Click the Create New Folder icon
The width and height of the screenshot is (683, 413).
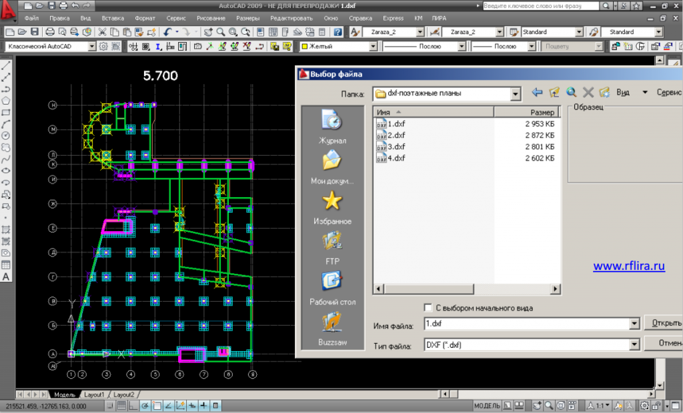coord(605,93)
